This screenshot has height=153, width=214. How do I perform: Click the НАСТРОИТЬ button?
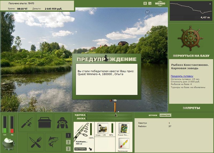[81, 149]
